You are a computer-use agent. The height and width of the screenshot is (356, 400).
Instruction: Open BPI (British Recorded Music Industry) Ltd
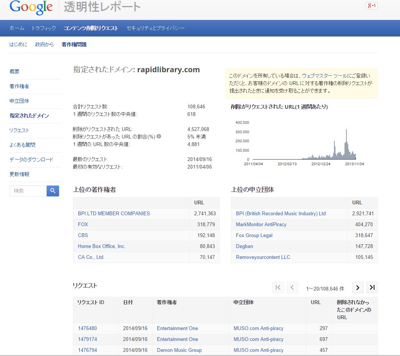coord(281,213)
